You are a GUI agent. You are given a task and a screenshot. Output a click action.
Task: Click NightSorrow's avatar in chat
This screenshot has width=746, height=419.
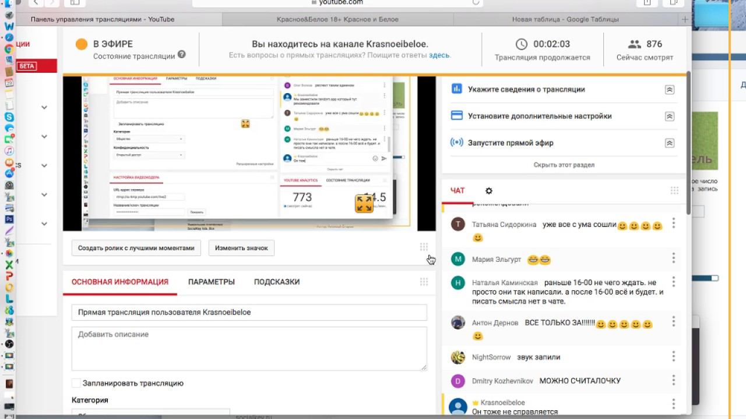tap(458, 357)
